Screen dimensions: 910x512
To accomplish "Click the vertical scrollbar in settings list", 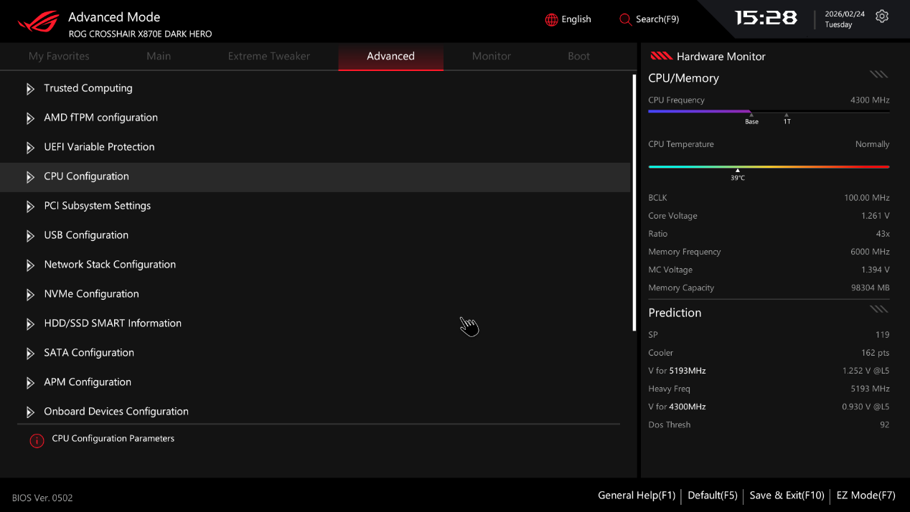I will 634,202.
